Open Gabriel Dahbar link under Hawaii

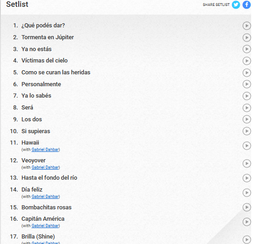pos(45,150)
